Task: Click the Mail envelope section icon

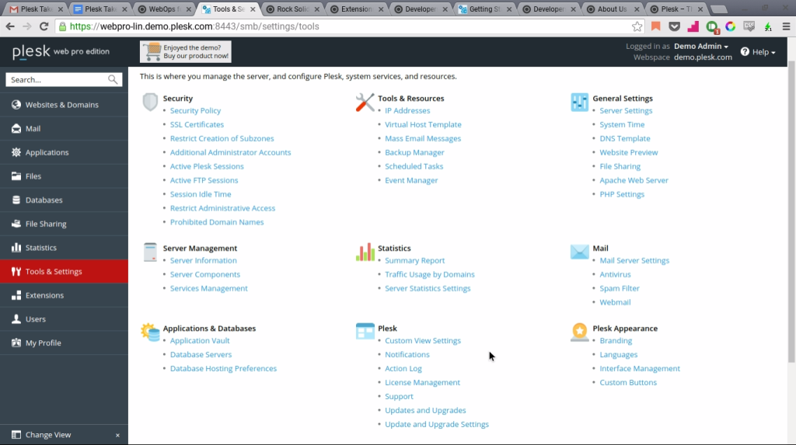Action: click(x=579, y=252)
